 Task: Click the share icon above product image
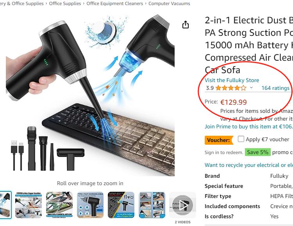(x=185, y=25)
